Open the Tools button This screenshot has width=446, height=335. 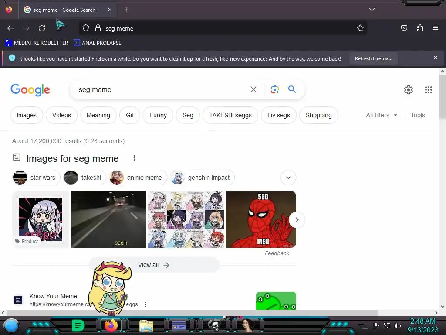[418, 115]
